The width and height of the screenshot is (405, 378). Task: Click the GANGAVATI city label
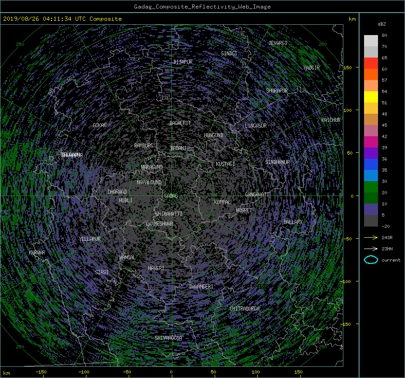point(257,195)
